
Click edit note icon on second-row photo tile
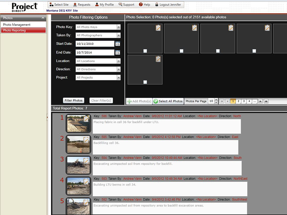tap(158, 59)
